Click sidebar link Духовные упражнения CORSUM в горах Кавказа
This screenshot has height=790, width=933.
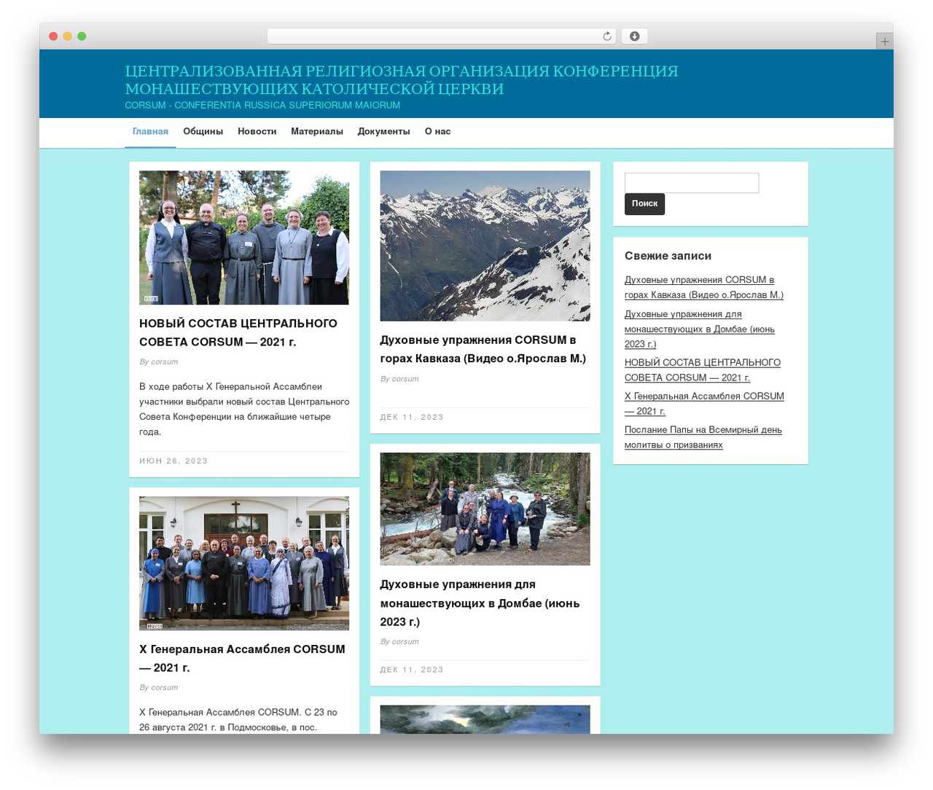(704, 287)
